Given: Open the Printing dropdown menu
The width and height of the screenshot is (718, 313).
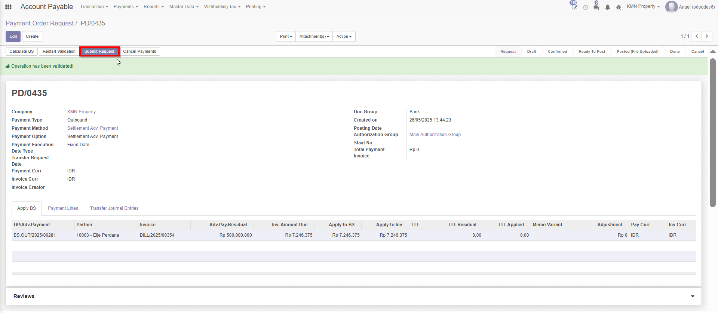Looking at the screenshot, I should tap(256, 7).
